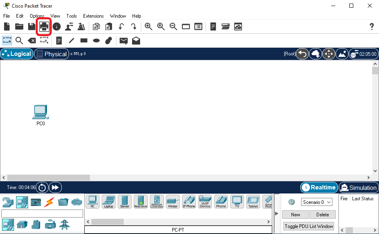Undo the last action
Screen dimensions: 379x234
coord(121,26)
